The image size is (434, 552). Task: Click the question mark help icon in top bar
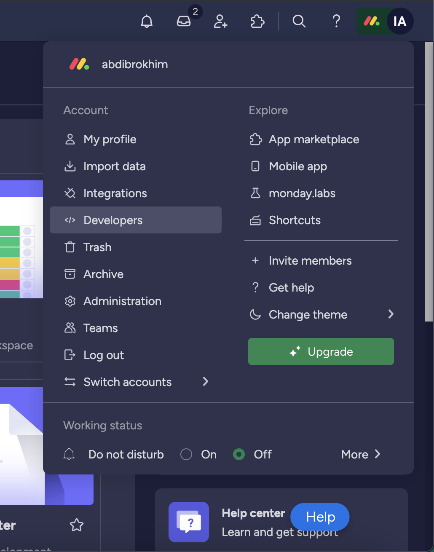[336, 21]
